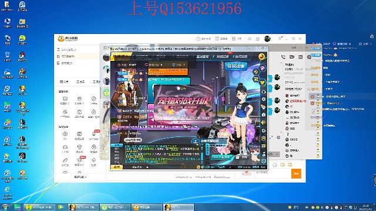The image size is (376, 211).
Task: Select the first tab in Douyu's left panel tab row
Action: (x=64, y=82)
